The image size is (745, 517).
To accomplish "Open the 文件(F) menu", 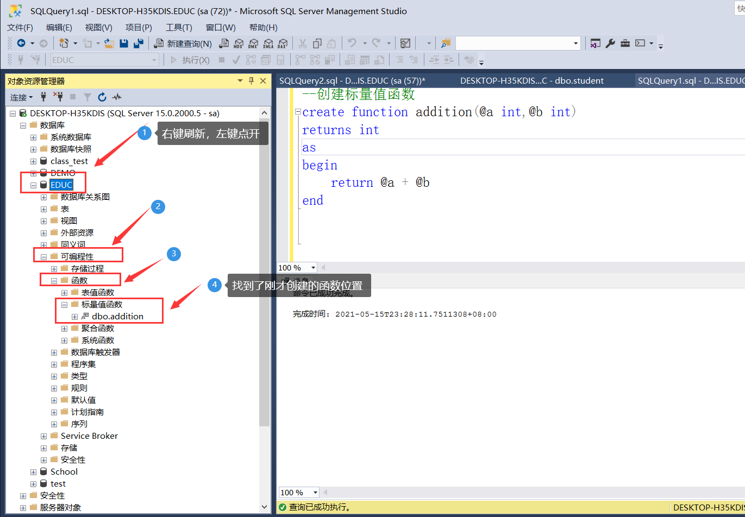I will tap(20, 27).
